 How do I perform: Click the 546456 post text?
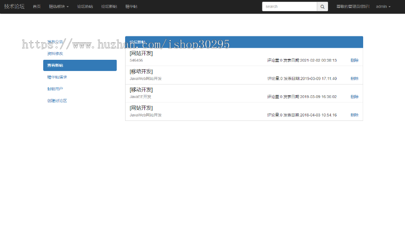(x=136, y=60)
